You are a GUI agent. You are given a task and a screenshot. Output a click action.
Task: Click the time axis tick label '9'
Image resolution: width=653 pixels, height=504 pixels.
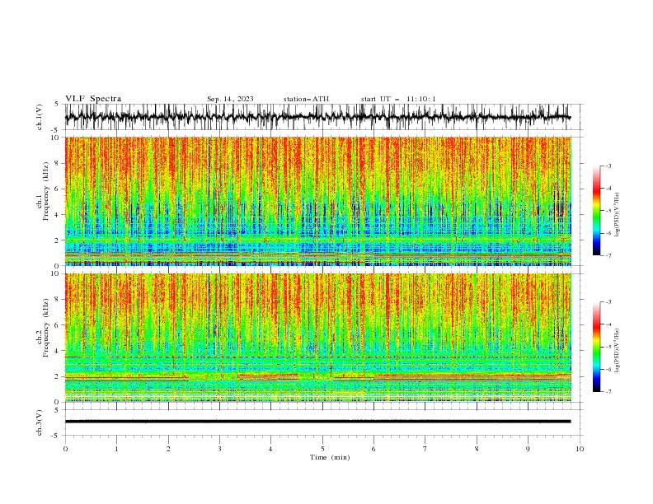pyautogui.click(x=528, y=449)
